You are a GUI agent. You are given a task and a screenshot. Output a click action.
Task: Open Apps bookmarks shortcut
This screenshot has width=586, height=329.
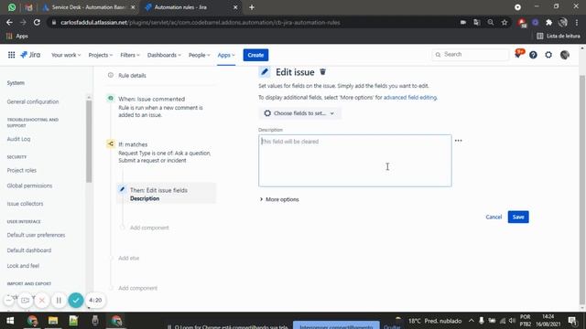pyautogui.click(x=17, y=37)
